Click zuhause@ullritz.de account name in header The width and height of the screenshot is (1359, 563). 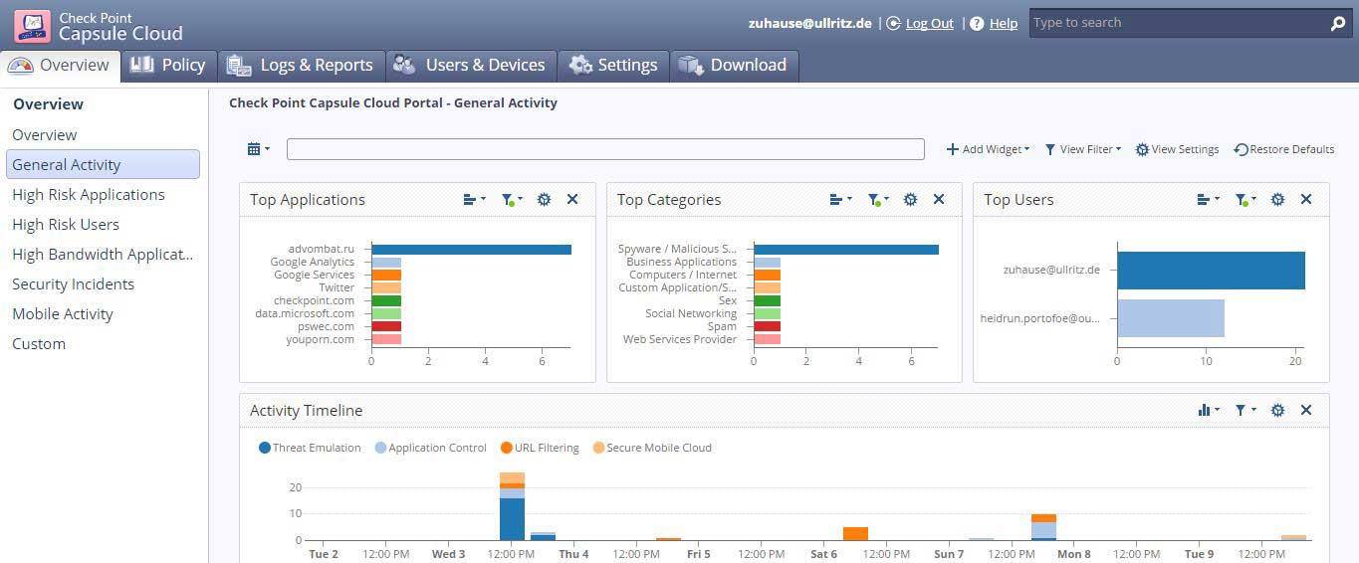(x=809, y=24)
